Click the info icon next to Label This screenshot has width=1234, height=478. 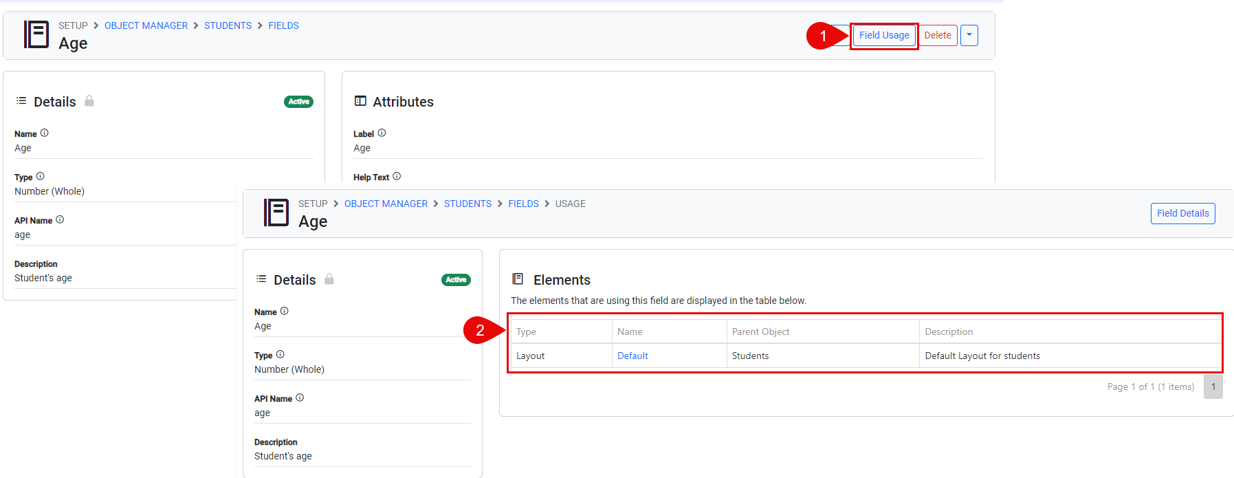382,133
